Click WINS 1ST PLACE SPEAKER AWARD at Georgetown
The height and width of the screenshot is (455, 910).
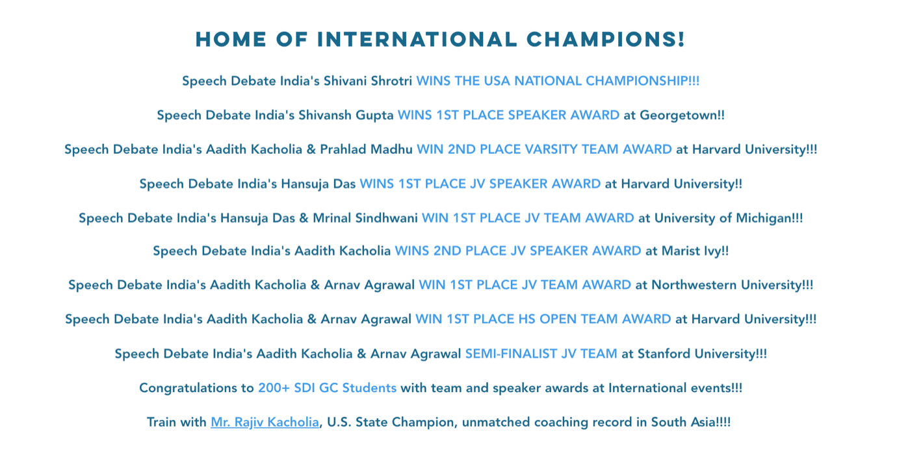(508, 116)
